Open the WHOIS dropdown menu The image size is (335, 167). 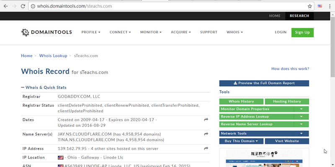(x=234, y=32)
